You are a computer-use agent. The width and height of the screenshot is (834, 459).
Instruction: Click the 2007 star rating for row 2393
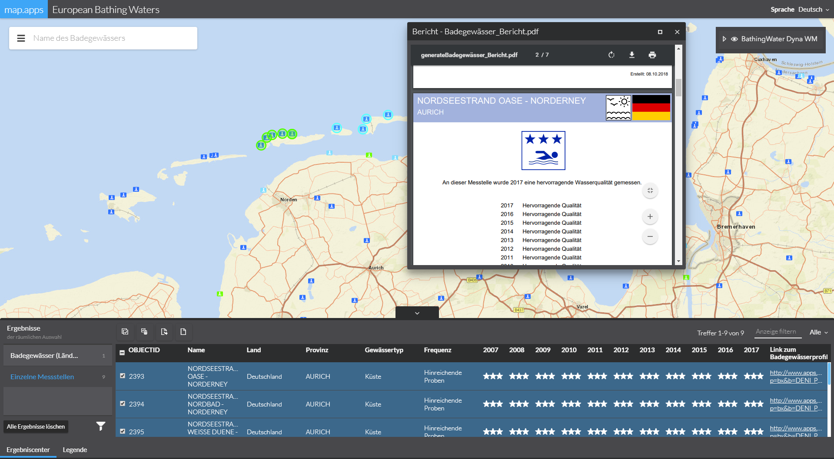(x=493, y=376)
